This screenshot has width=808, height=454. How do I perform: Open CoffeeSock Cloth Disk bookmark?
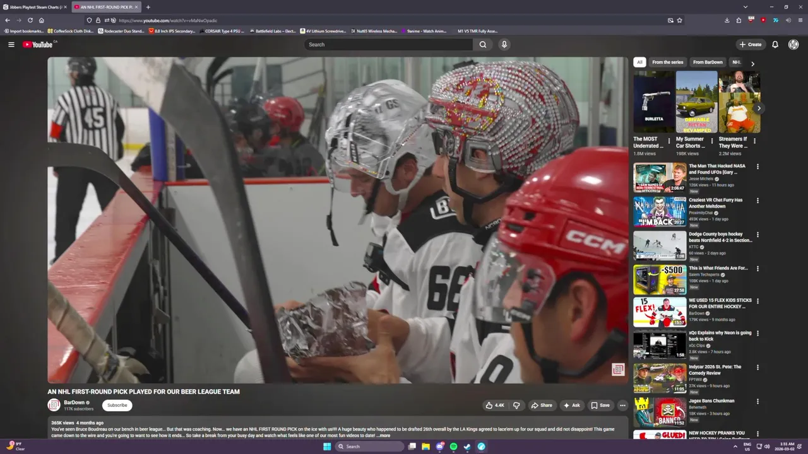[71, 31]
